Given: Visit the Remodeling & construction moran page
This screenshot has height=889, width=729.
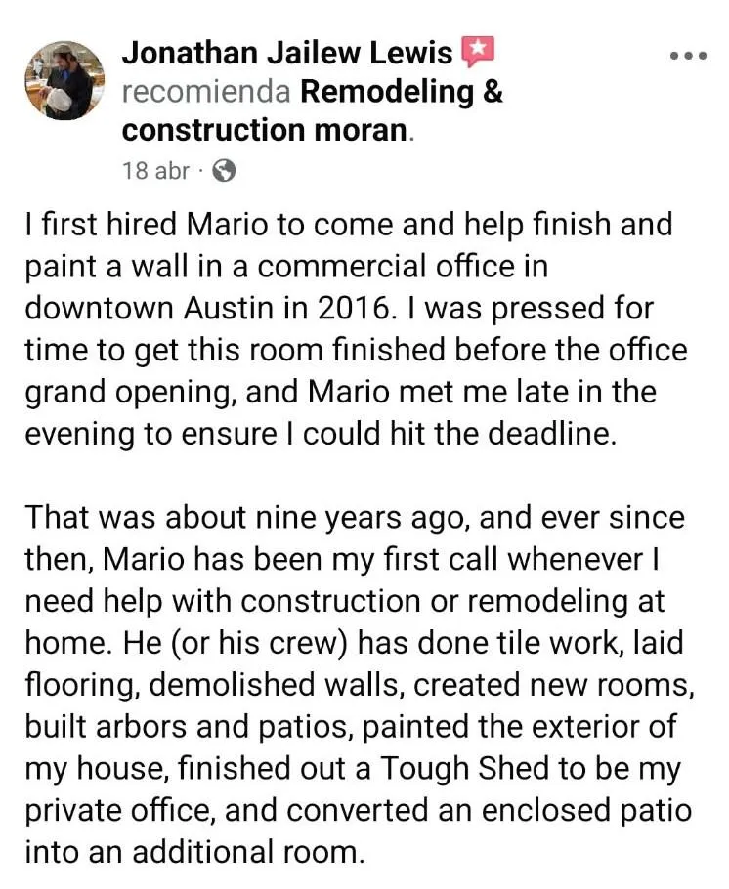Looking at the screenshot, I should point(313,111).
